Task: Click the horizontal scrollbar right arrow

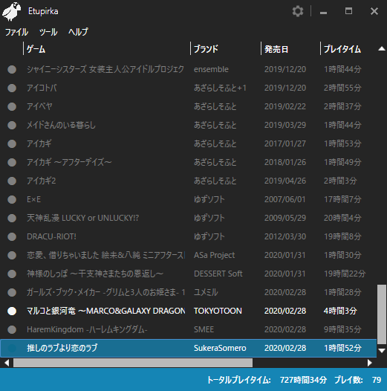Action: tap(370, 363)
